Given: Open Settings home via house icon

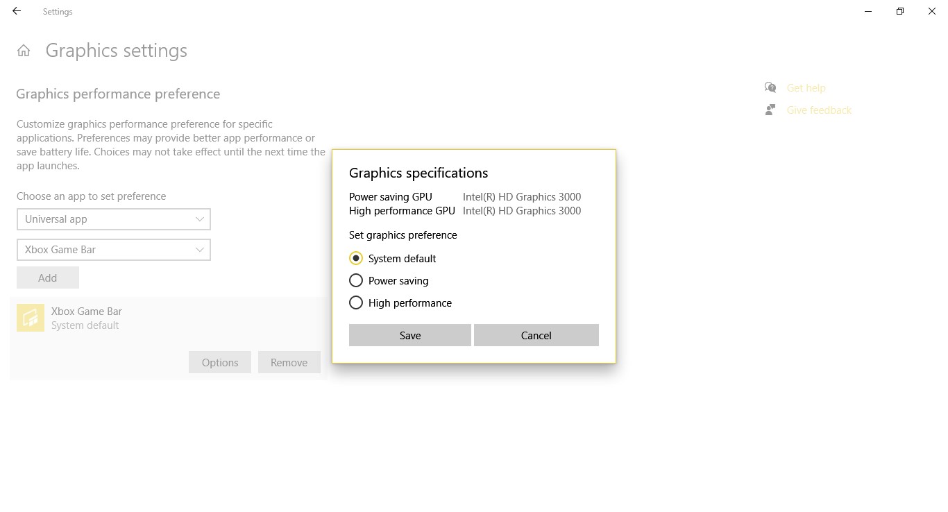Looking at the screenshot, I should click(x=24, y=51).
